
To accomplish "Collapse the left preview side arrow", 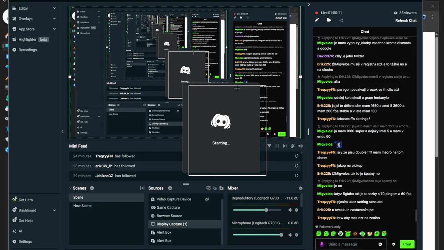I will [62, 131].
